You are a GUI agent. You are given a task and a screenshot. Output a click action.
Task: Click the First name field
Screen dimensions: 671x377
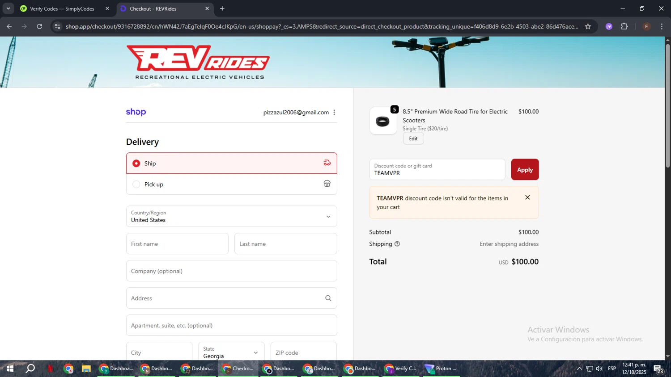point(177,243)
